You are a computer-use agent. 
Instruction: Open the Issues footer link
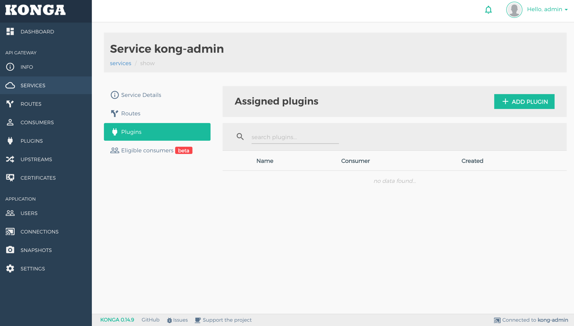click(177, 320)
